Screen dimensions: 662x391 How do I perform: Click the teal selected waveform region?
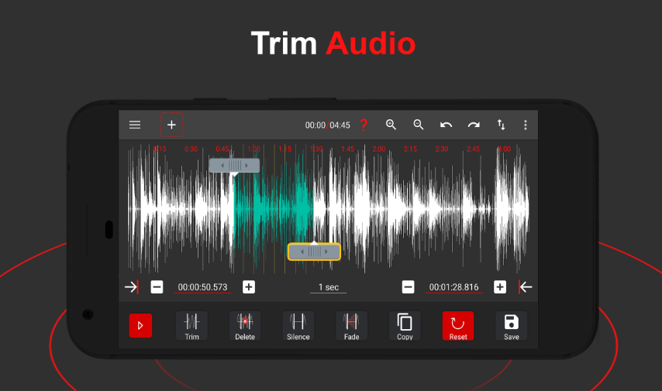(274, 209)
